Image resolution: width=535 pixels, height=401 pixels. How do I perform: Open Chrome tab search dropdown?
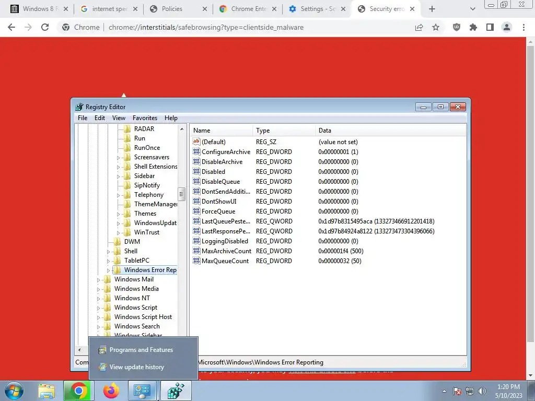coord(472,9)
